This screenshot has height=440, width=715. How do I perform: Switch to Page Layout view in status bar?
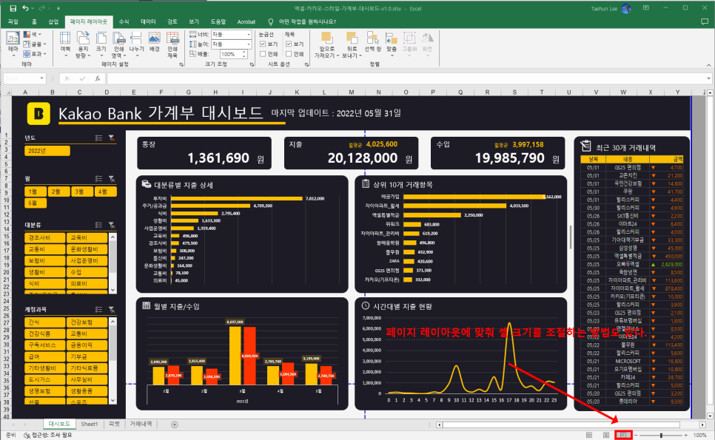[606, 436]
